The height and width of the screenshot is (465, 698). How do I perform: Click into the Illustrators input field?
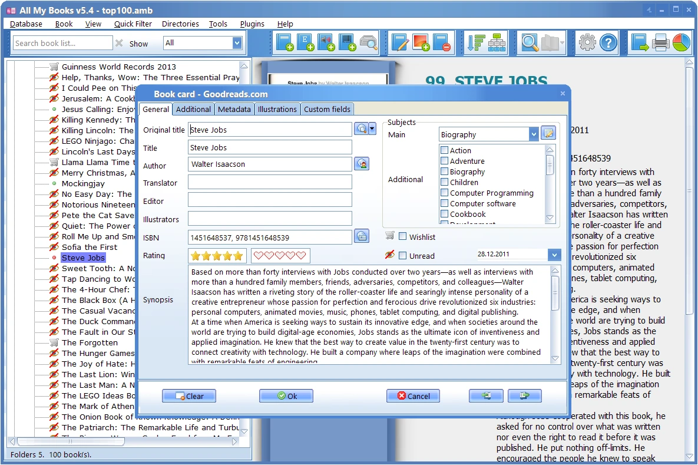point(270,219)
